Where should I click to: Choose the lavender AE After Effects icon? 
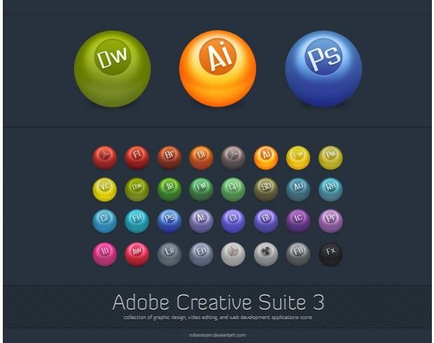(201, 221)
